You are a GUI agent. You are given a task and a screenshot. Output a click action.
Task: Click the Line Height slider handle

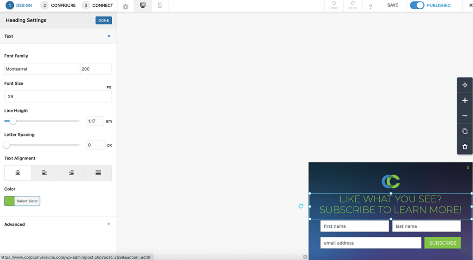click(12, 121)
